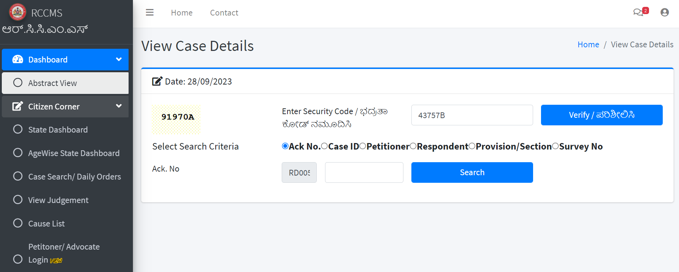Follow the Home breadcrumb link
This screenshot has width=679, height=272.
[588, 44]
